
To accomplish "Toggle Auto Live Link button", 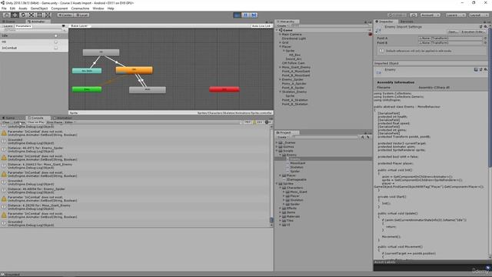I will [261, 26].
